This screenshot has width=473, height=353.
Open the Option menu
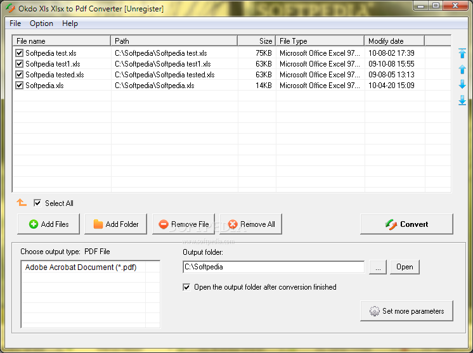point(41,23)
